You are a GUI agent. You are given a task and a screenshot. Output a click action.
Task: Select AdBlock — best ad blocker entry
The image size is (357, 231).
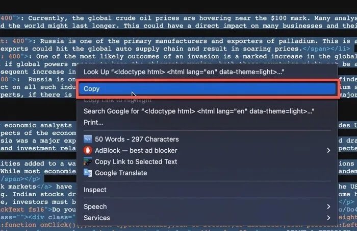coord(207,151)
